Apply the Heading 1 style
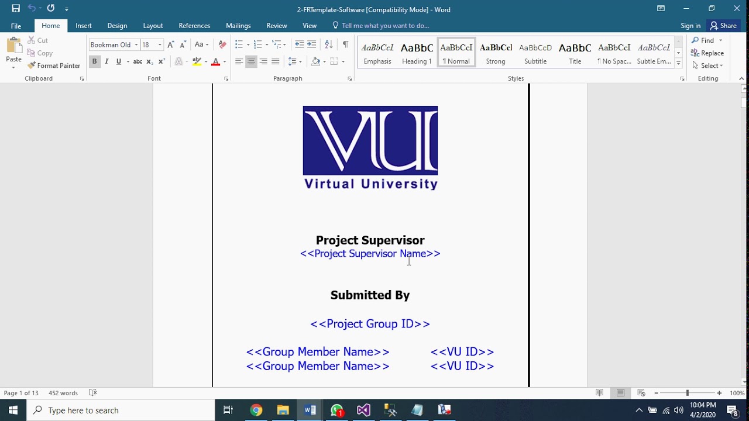The image size is (749, 421). pyautogui.click(x=417, y=53)
